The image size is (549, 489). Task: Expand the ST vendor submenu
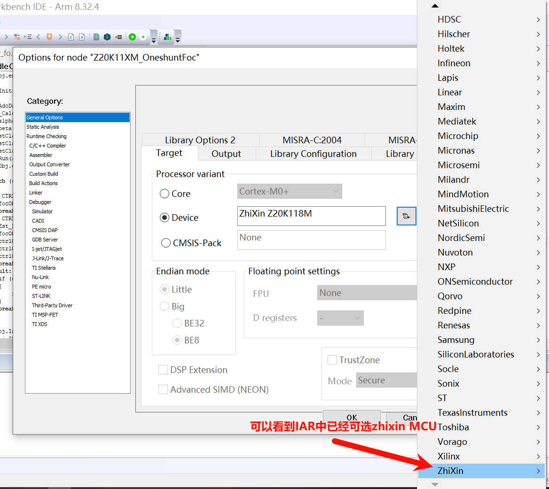point(481,398)
